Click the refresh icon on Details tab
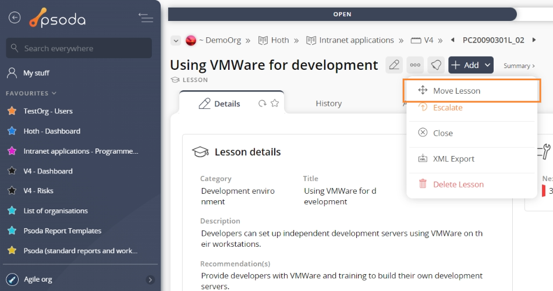Viewport: 553px width, 291px height. tap(262, 104)
